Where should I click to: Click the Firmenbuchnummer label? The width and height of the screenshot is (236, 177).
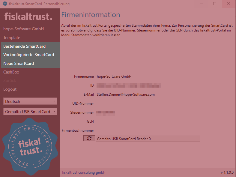[x=78, y=130]
